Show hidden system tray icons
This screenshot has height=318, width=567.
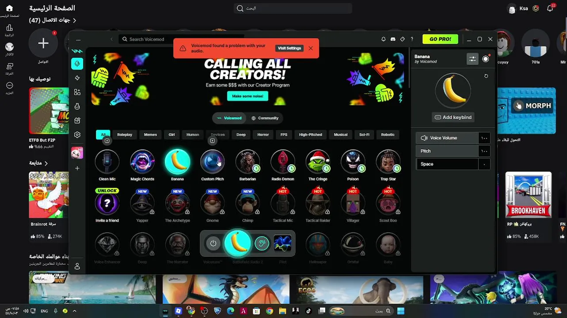[x=74, y=311]
